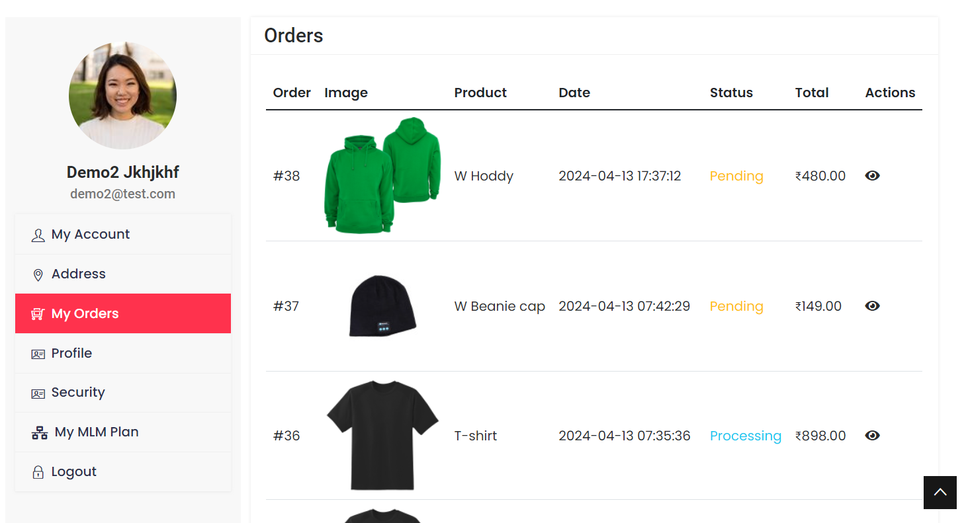
Task: Click the green hoodie product image
Action: coord(382,176)
